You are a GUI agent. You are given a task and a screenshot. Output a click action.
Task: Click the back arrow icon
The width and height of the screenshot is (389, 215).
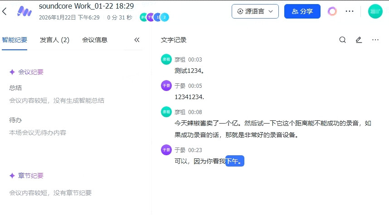pyautogui.click(x=5, y=11)
